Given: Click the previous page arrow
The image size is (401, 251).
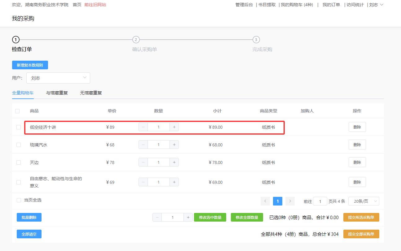Looking at the screenshot, I should tap(265, 201).
